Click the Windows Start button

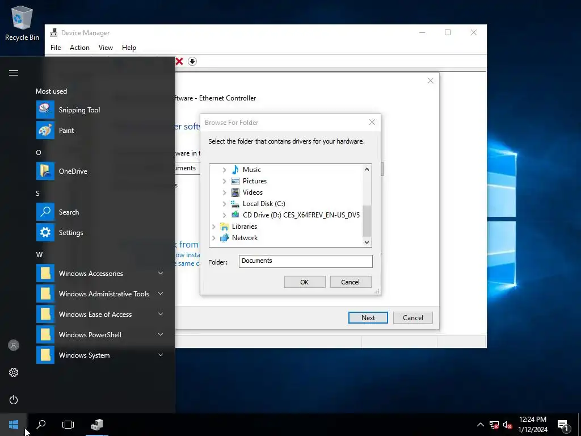(14, 425)
